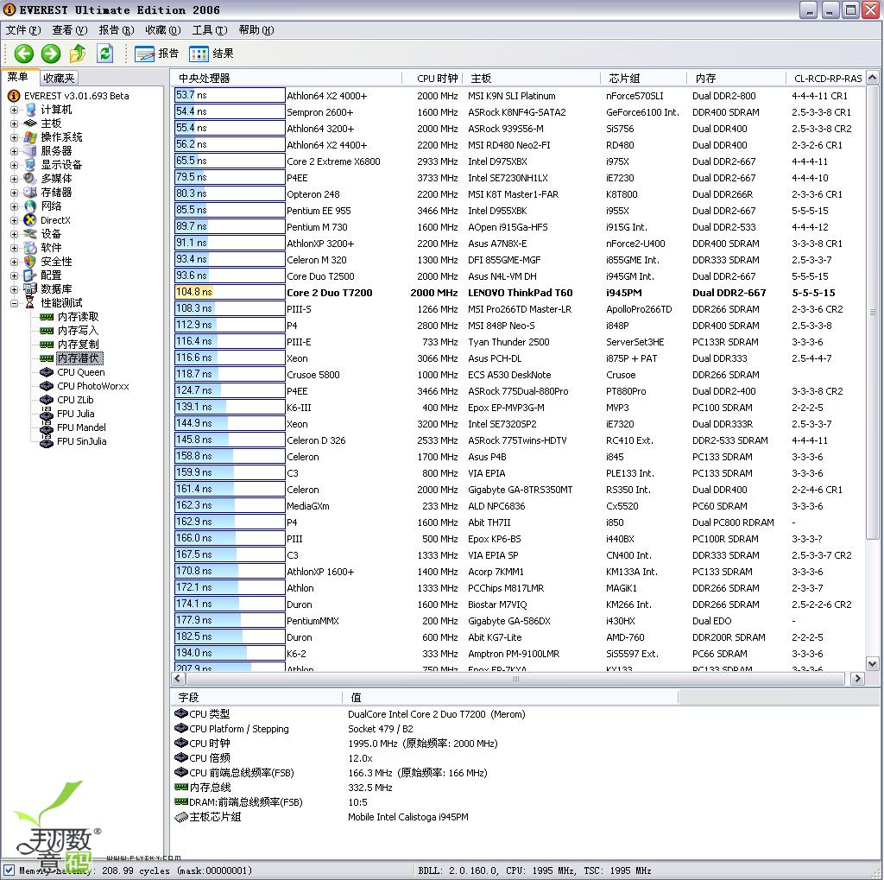Click the horizontal scrollbar right arrow
Image resolution: width=884 pixels, height=880 pixels.
tap(857, 679)
